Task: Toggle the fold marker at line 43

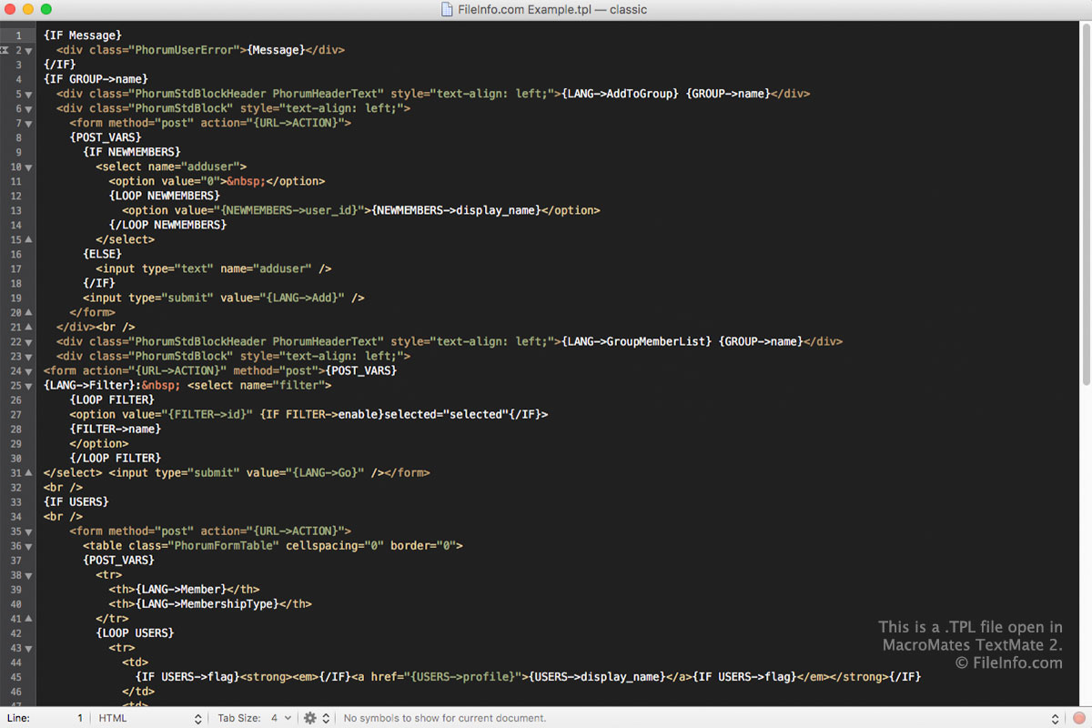Action: click(x=28, y=647)
